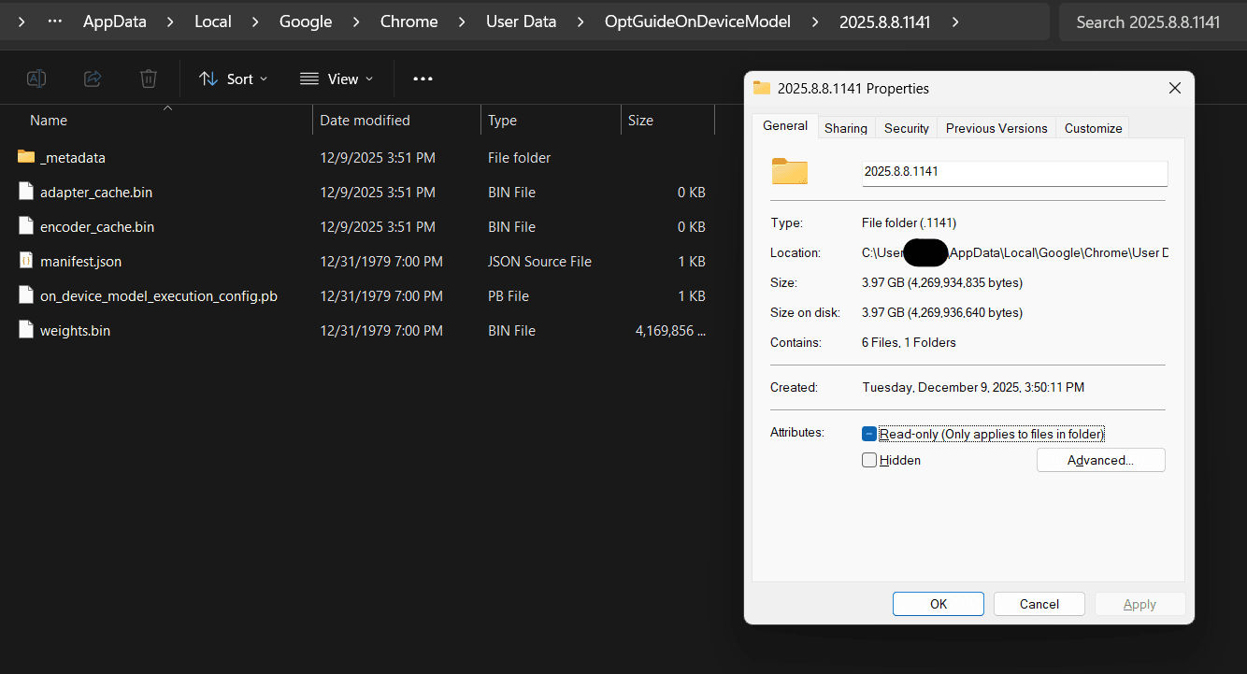
Task: Click the Size on disk value
Action: coord(942,312)
